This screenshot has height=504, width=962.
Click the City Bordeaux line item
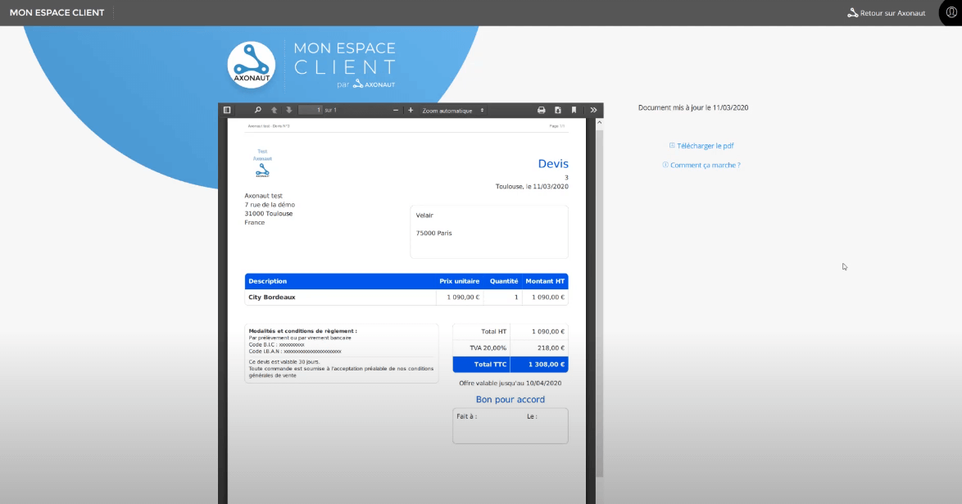[x=272, y=297]
